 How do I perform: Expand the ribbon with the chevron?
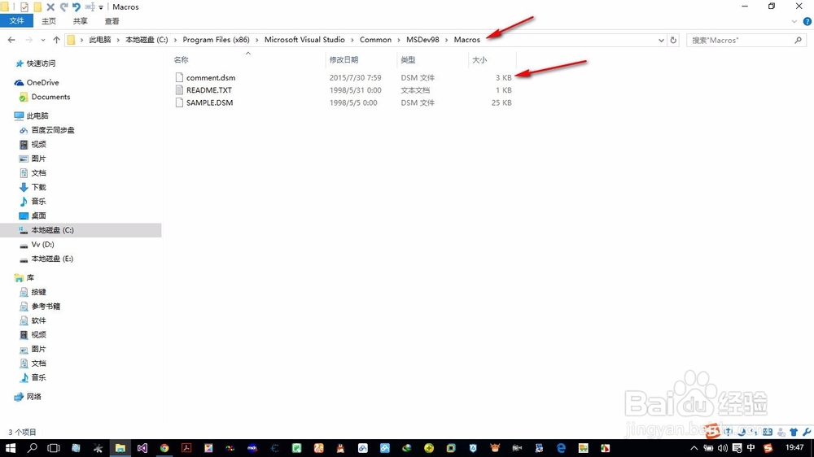pos(794,21)
